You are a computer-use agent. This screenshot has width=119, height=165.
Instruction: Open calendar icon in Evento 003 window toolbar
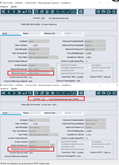click(81, 12)
